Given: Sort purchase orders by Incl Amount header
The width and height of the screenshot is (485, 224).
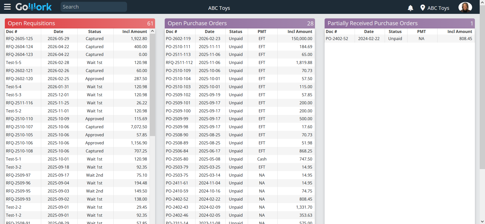Looking at the screenshot, I should point(300,31).
